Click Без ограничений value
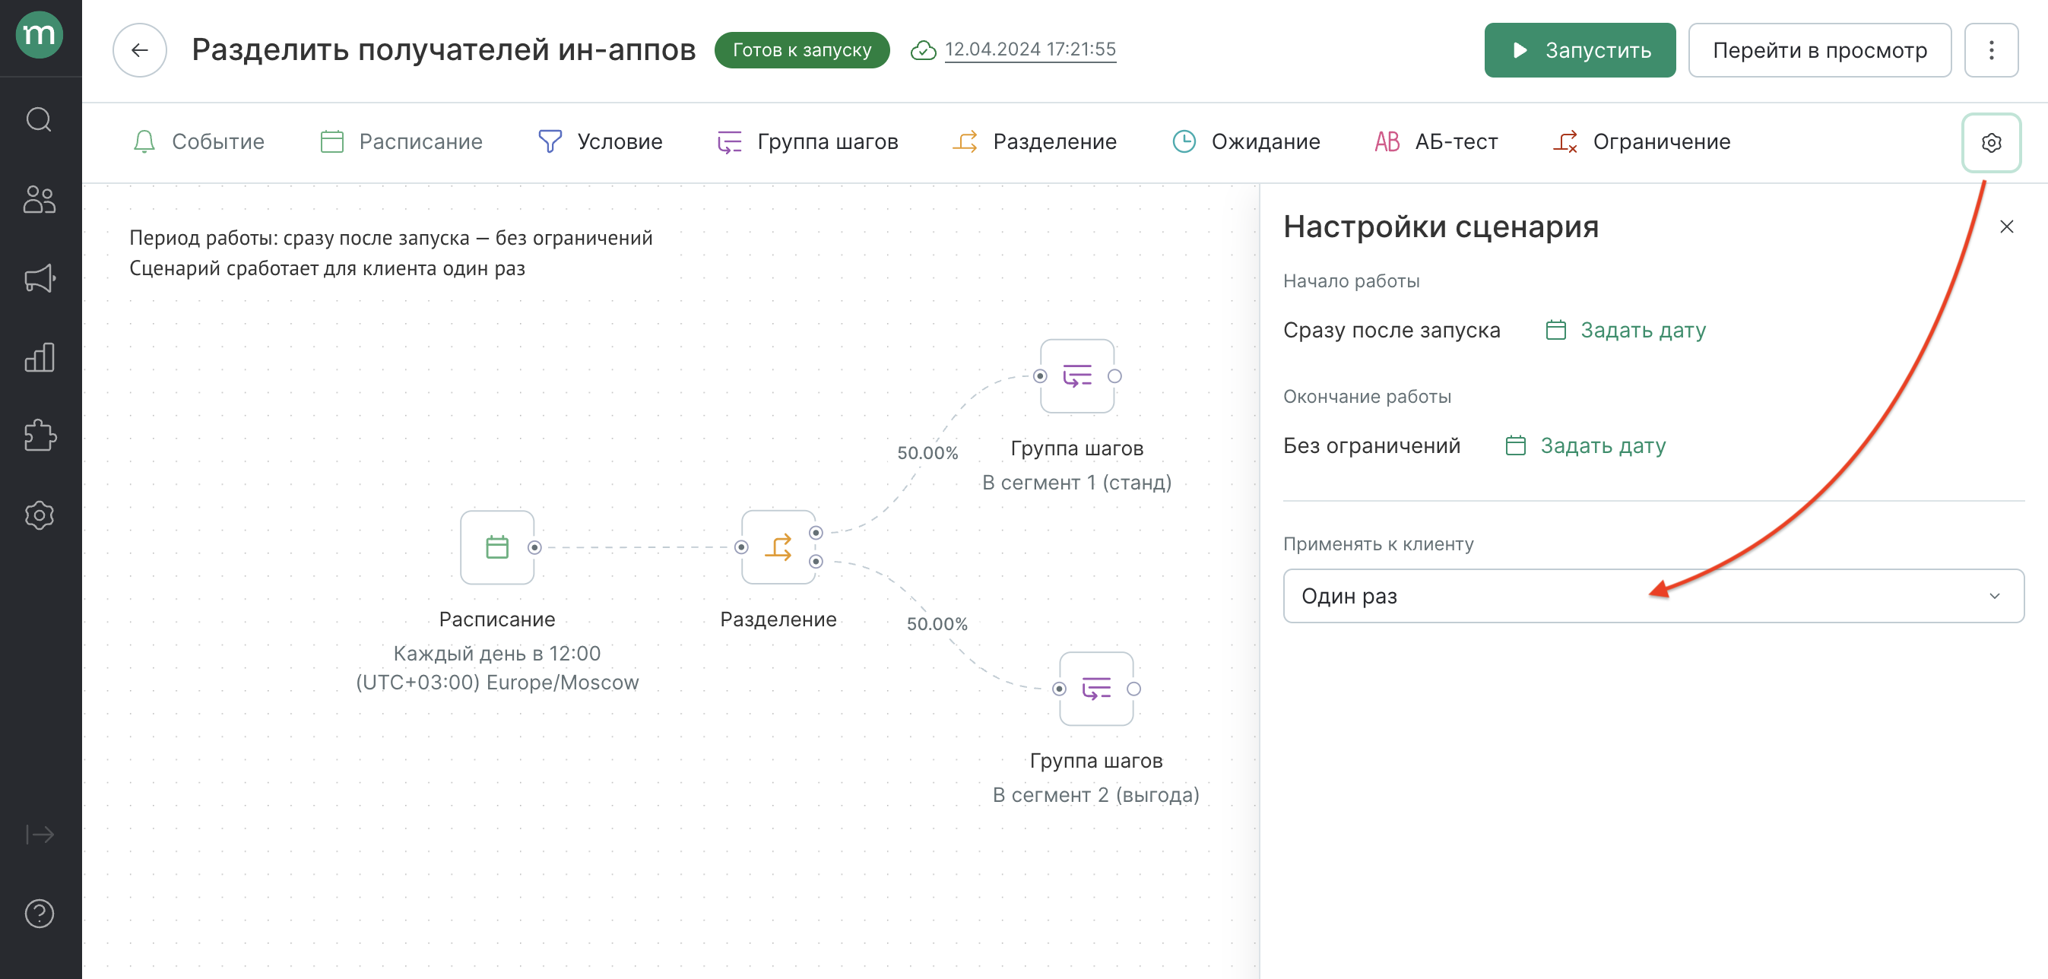 coord(1371,445)
